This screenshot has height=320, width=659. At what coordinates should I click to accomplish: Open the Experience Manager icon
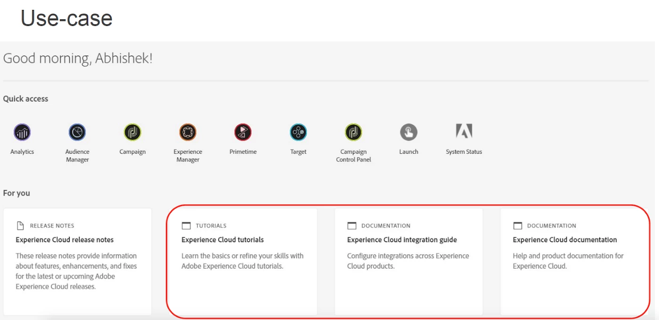188,132
